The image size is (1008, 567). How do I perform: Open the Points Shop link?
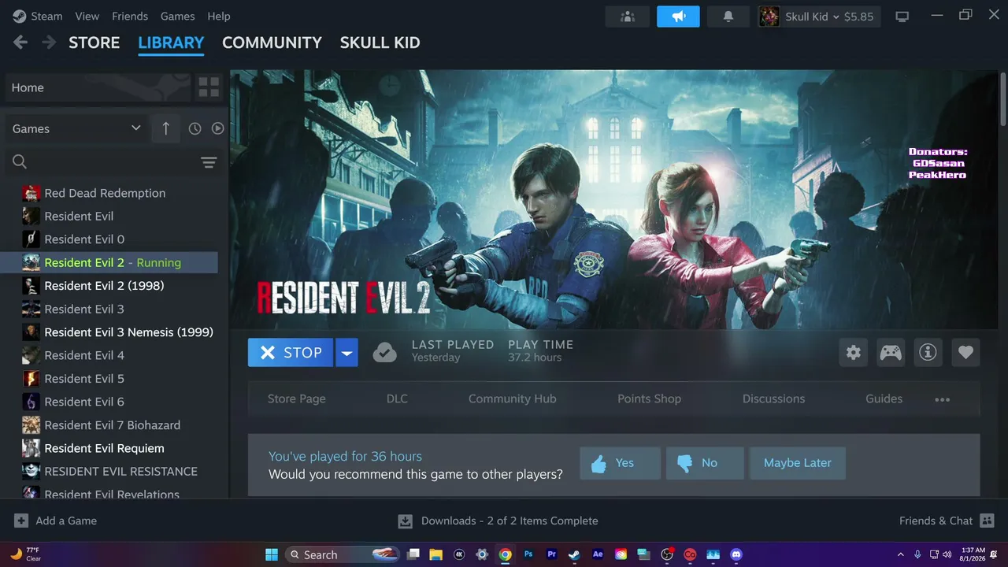(x=649, y=398)
